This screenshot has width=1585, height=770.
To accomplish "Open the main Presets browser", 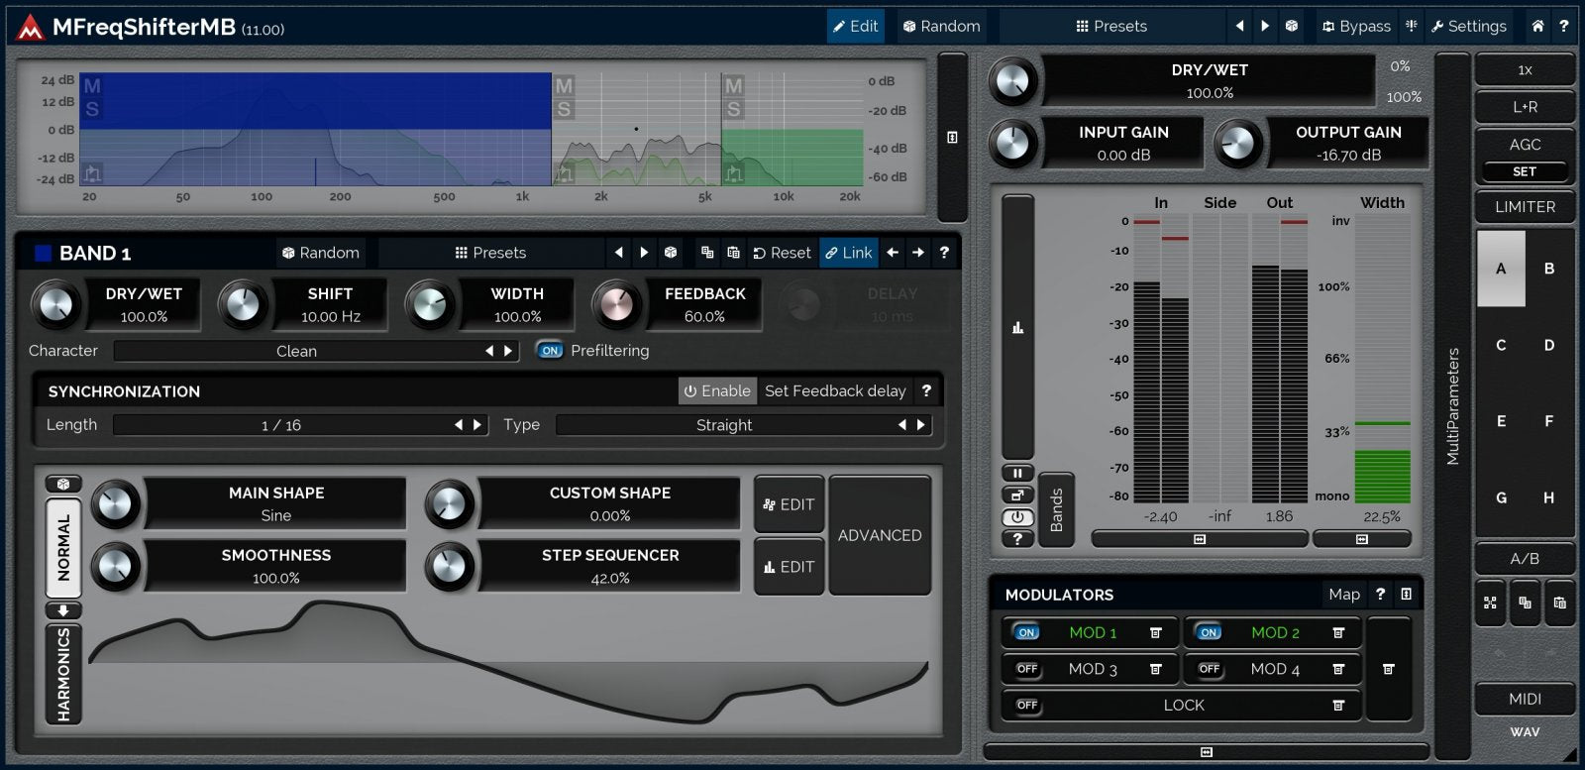I will tap(1111, 27).
